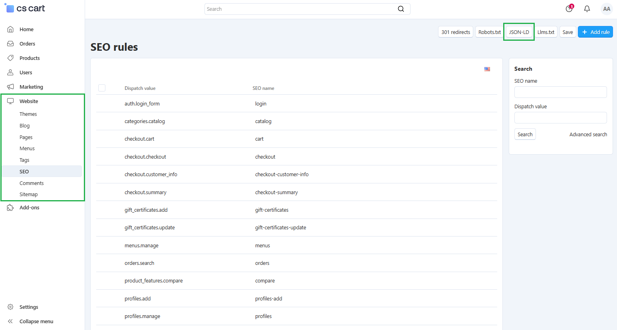Click the Add rule button
Image resolution: width=617 pixels, height=330 pixels.
pos(595,32)
